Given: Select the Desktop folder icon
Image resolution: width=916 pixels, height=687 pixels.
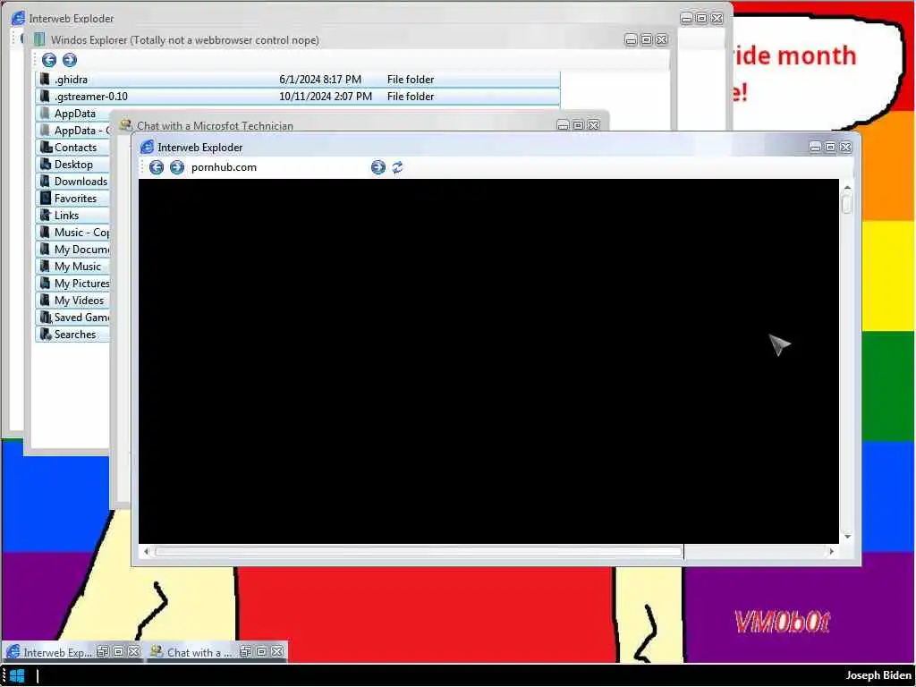Looking at the screenshot, I should 45,165.
